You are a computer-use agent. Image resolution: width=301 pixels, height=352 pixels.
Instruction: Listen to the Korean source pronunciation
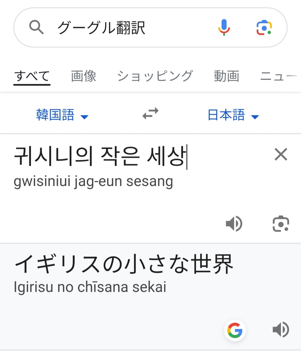click(x=234, y=224)
